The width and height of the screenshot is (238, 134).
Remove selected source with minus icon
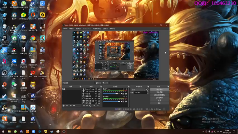(87, 106)
